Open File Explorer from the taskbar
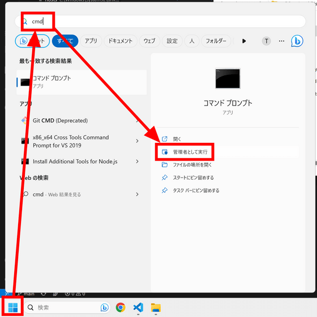Screen dimensions: 317x317 (x=156, y=307)
